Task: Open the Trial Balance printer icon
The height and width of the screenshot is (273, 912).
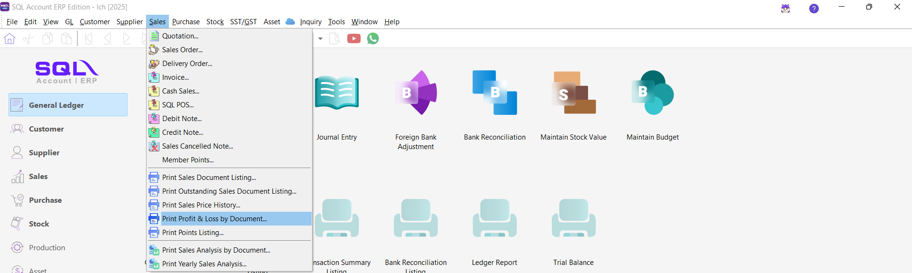Action: point(573,218)
